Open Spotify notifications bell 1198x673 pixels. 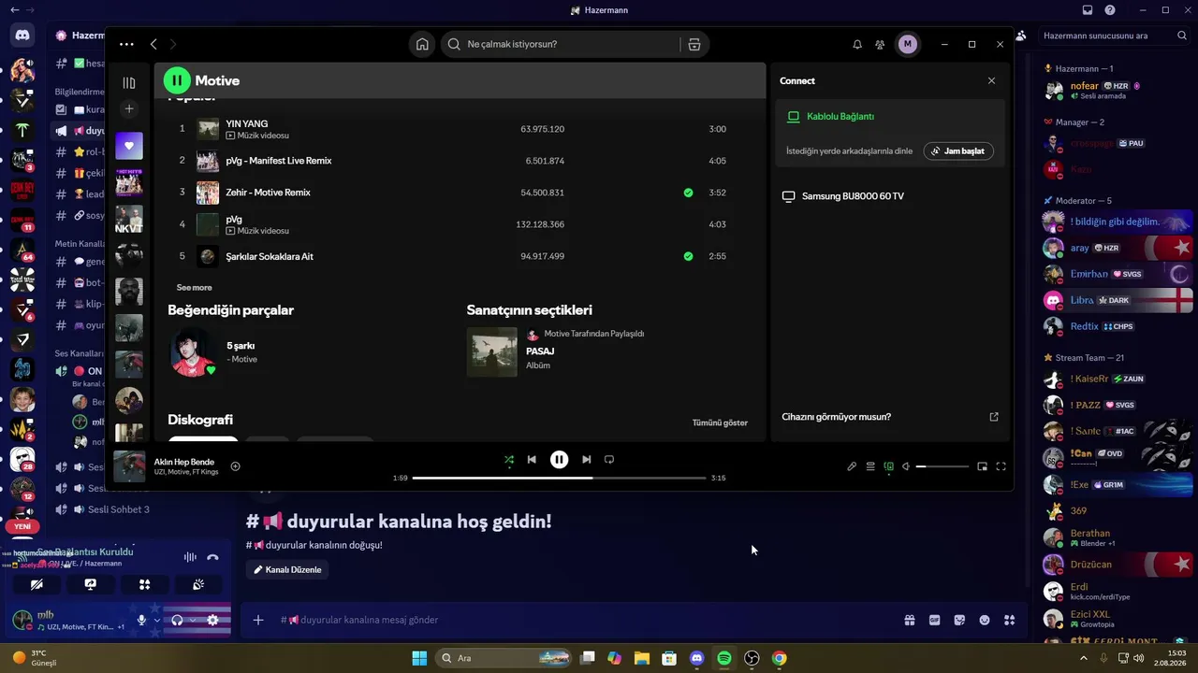pos(857,44)
